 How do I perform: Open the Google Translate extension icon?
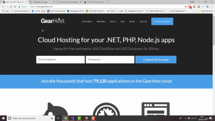(208, 7)
